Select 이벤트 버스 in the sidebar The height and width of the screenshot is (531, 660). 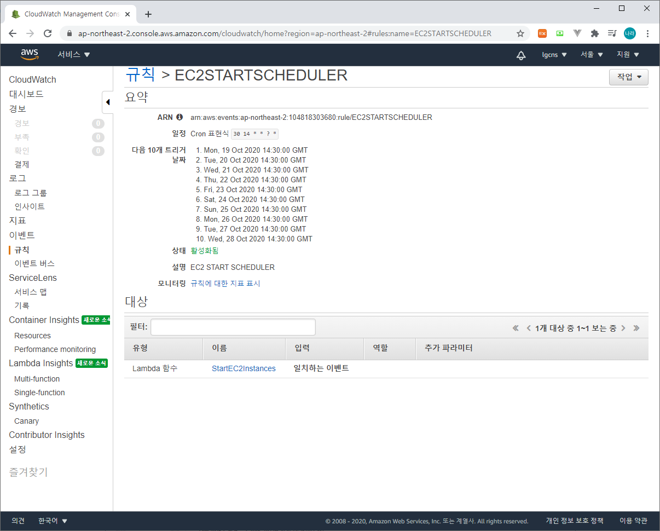(34, 263)
